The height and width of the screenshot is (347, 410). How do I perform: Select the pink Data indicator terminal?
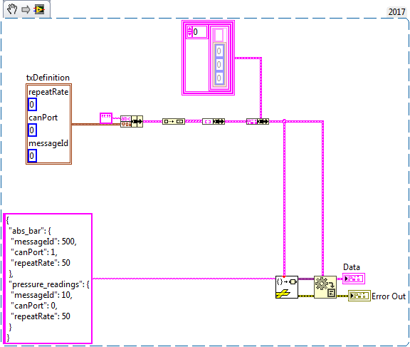(354, 279)
